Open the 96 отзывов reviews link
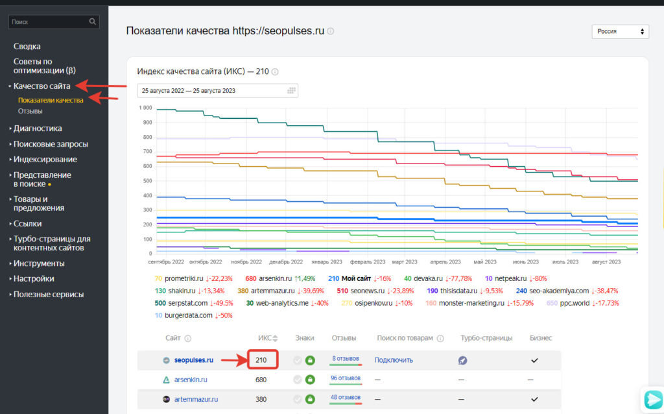The width and height of the screenshot is (664, 414). click(x=346, y=378)
